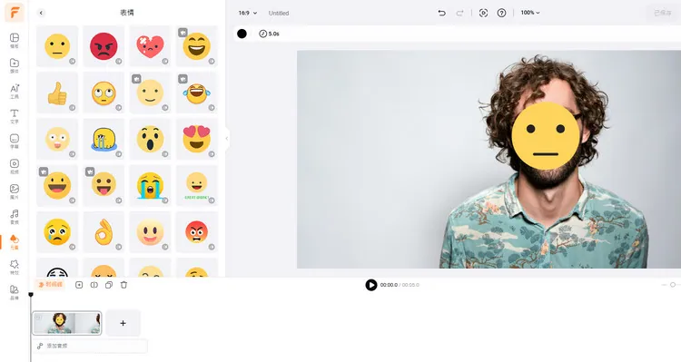Image resolution: width=681 pixels, height=362 pixels.
Task: Add the sad teary-eyed face sticker
Action: pos(57,231)
